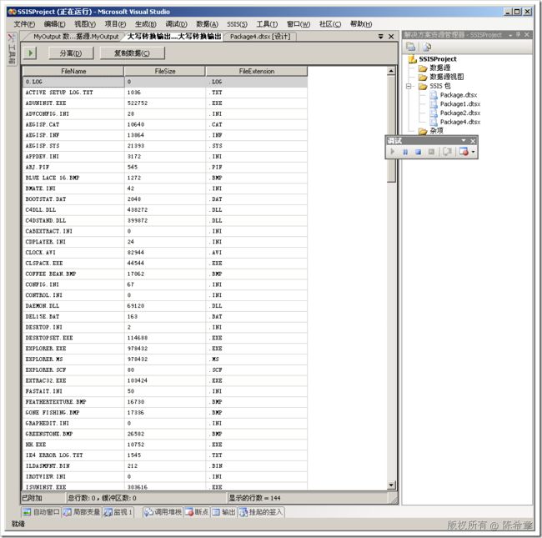Select the 杂项 folder
Screen dimensions: 542x538
[x=436, y=131]
